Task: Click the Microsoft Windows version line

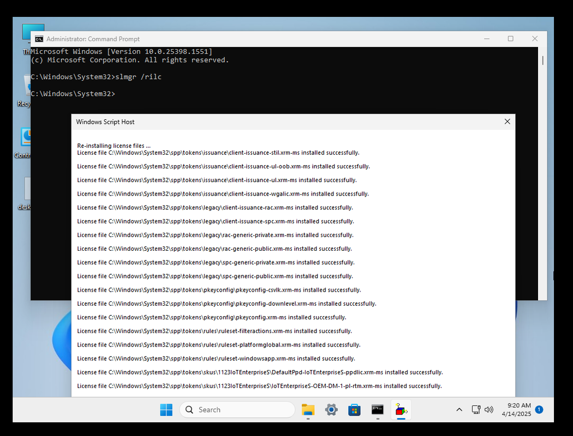Action: pos(121,51)
